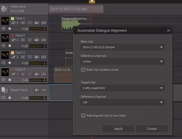Screen dimensions: 182x139
Task: Open Target Reference channel dropdown showing Left
Action: click(123, 102)
